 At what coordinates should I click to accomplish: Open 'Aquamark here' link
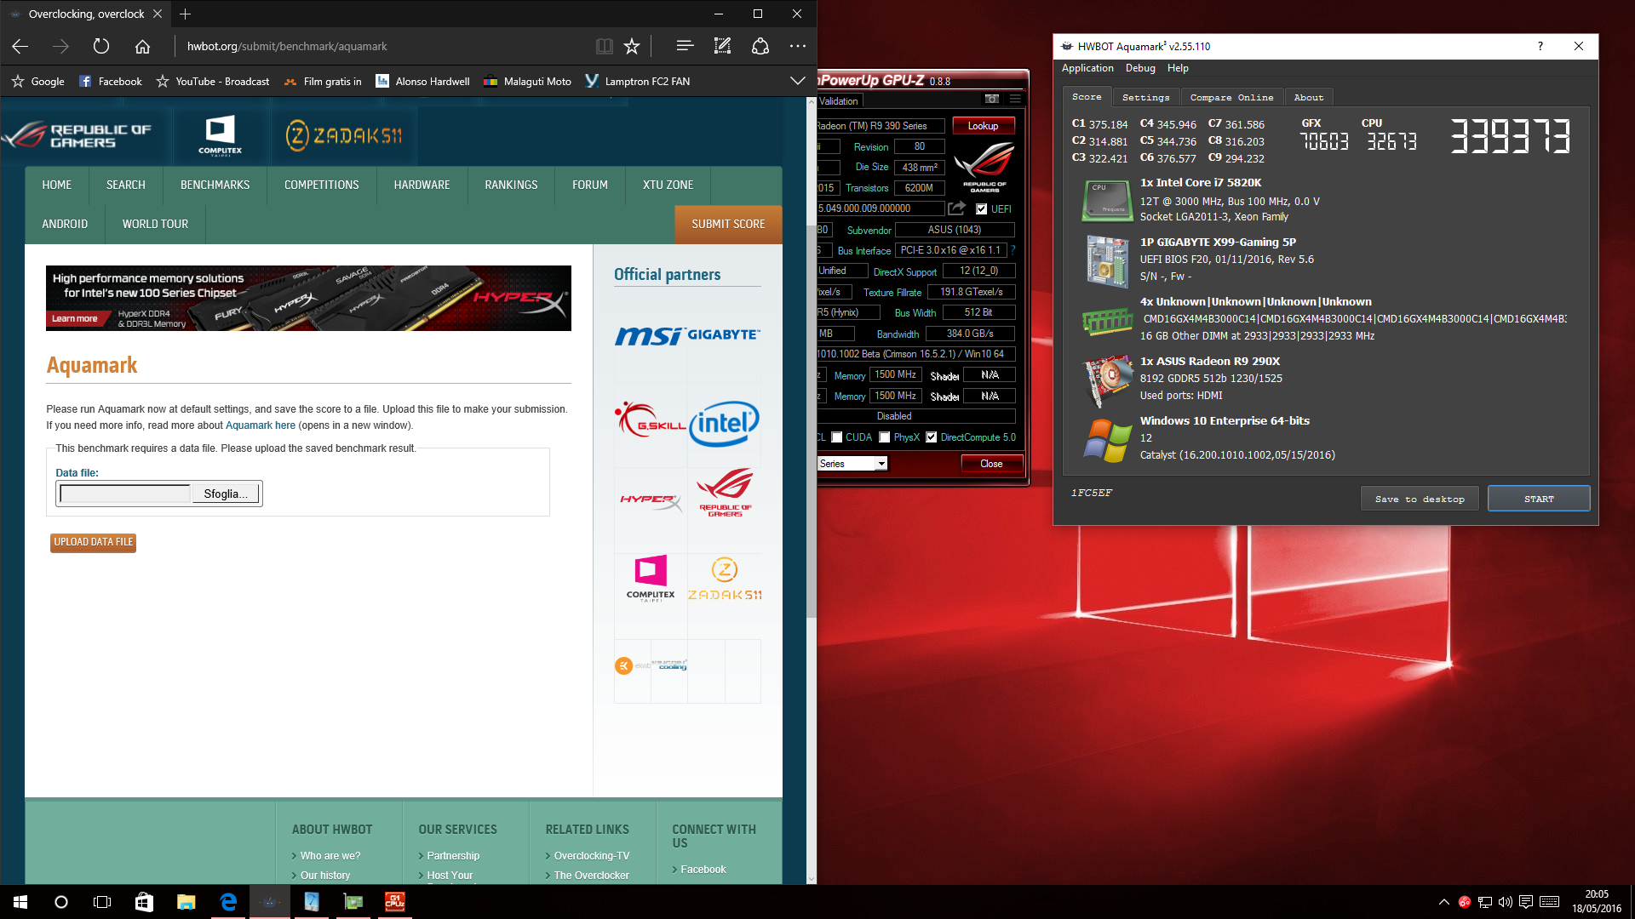click(261, 425)
